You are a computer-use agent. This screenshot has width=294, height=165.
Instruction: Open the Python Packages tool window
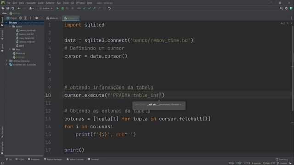coord(53,159)
